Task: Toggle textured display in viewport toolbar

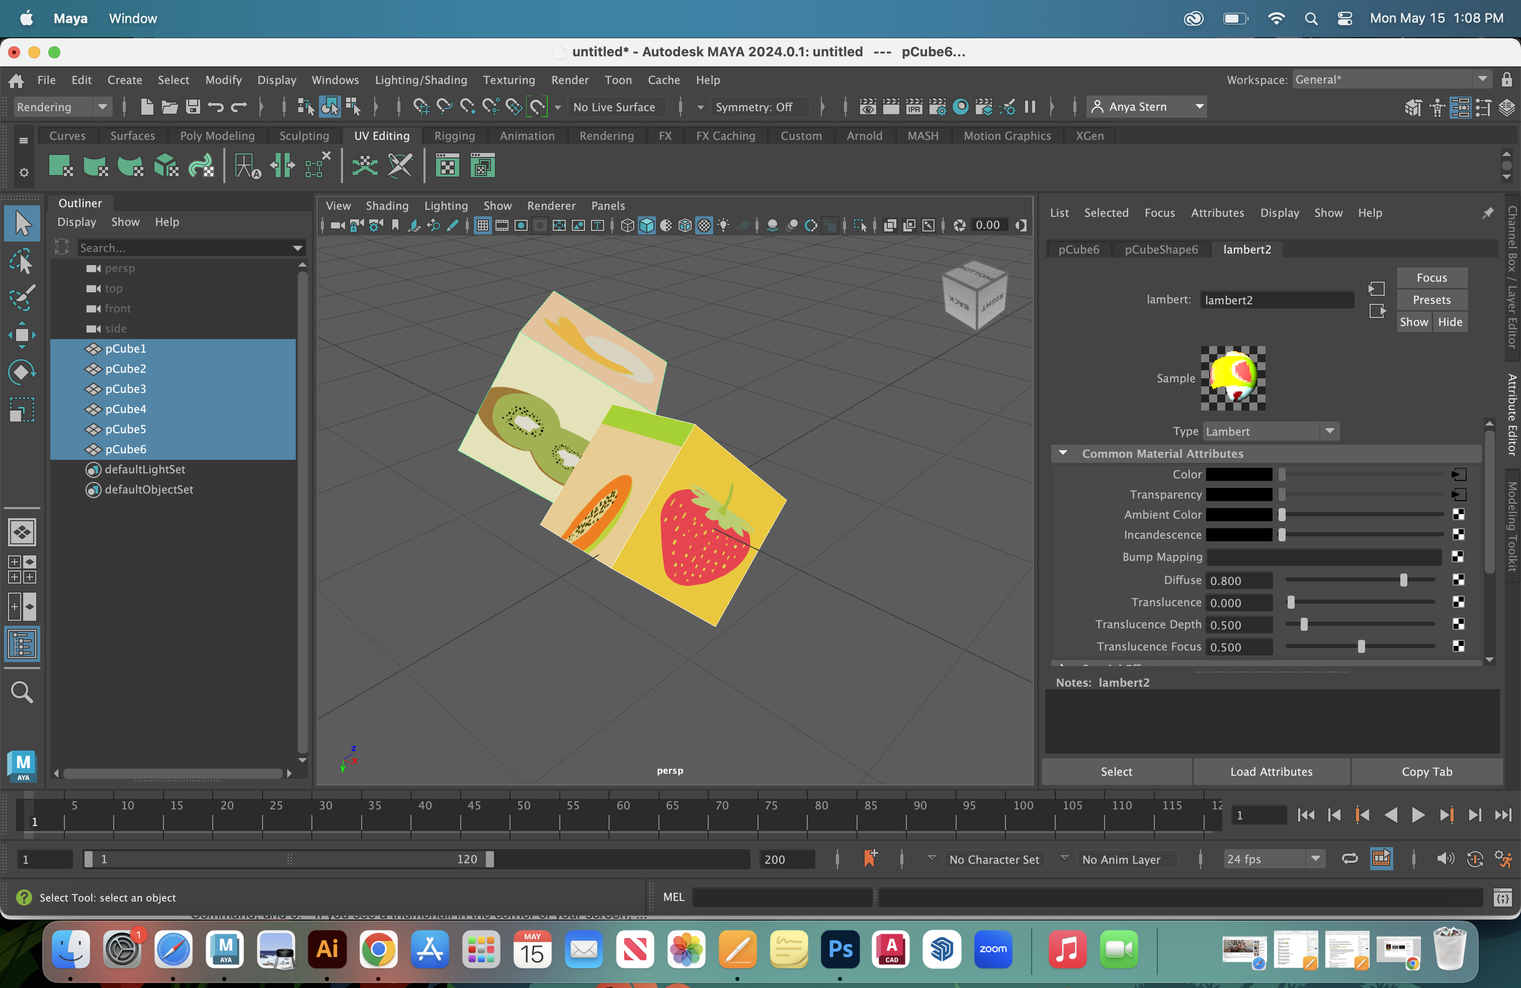Action: 704,225
